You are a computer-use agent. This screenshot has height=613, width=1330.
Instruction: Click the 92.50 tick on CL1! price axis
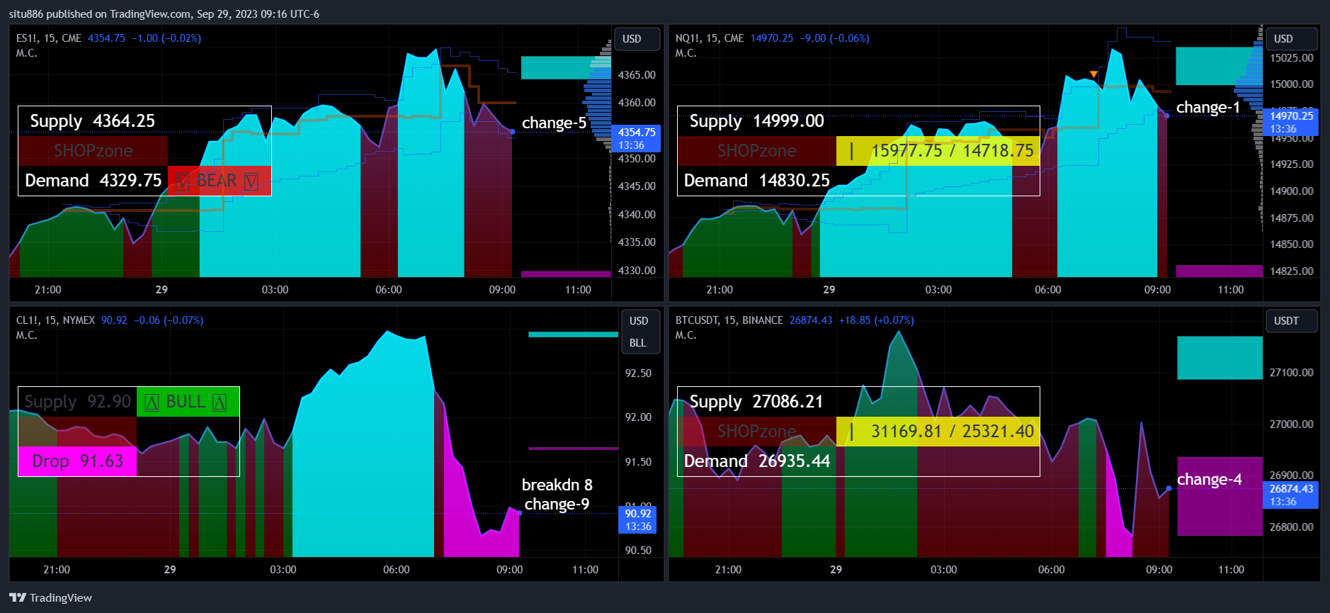(638, 373)
